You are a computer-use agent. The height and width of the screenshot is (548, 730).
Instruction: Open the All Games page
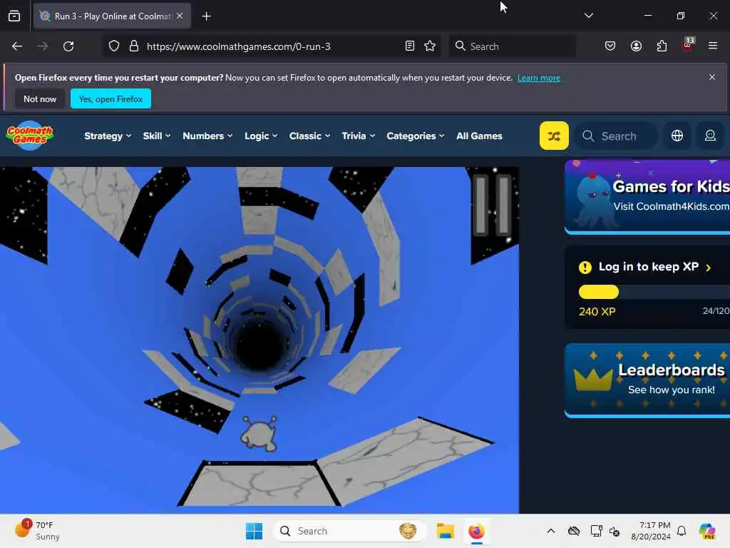(479, 136)
